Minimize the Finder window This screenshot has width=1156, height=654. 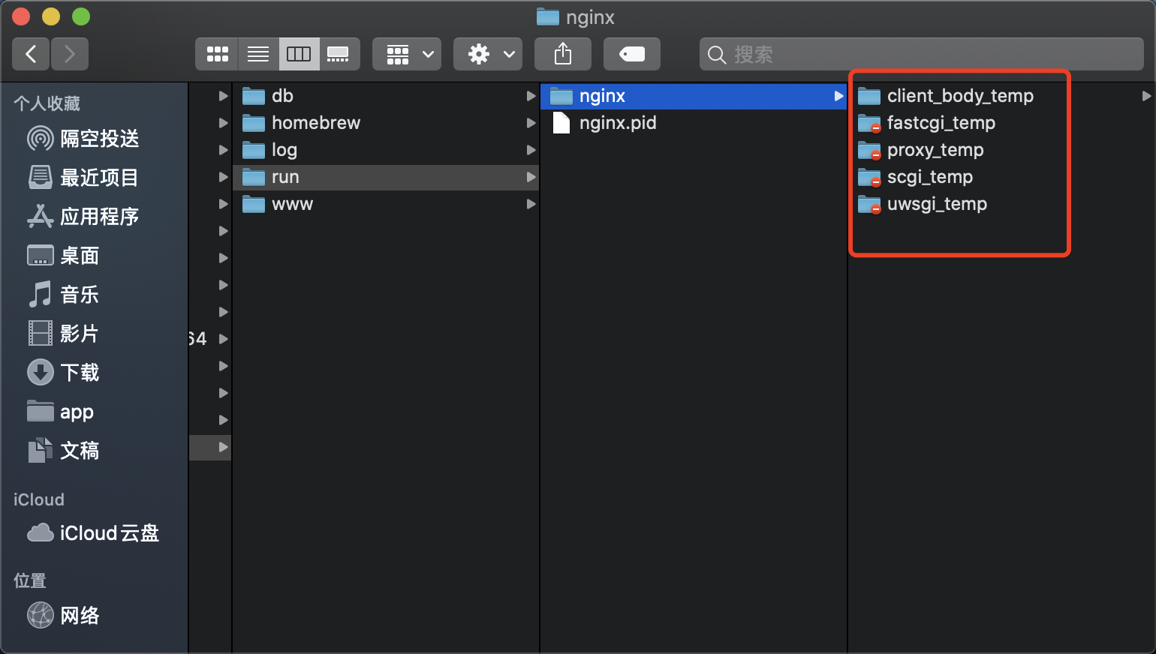pyautogui.click(x=51, y=16)
